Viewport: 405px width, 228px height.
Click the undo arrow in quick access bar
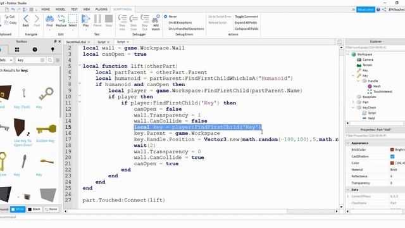[13, 9]
